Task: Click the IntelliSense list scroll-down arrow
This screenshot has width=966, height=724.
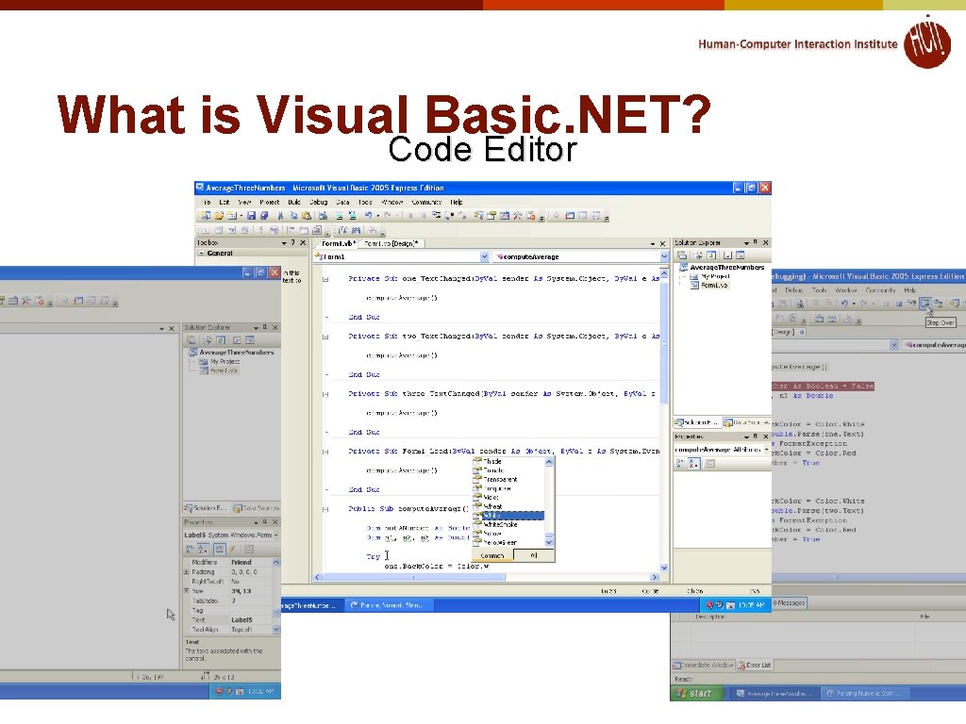Action: click(x=549, y=542)
